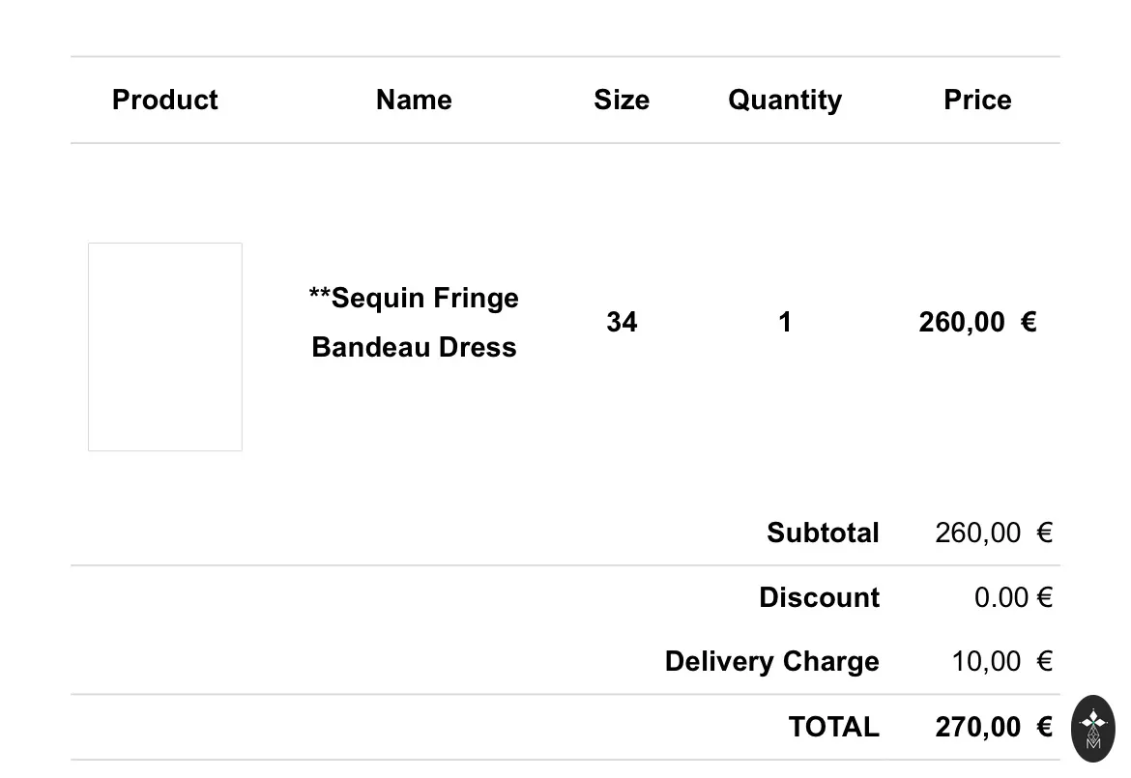Select the Sequin Fringe Bandeau Dress name

click(414, 322)
